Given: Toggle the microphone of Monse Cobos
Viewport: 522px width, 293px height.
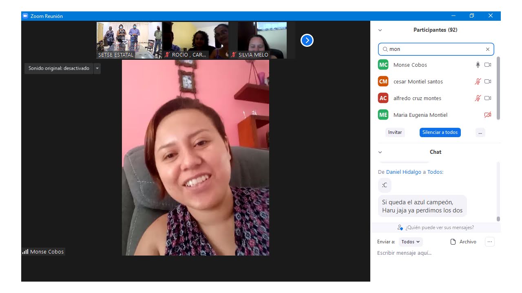Looking at the screenshot, I should point(478,65).
